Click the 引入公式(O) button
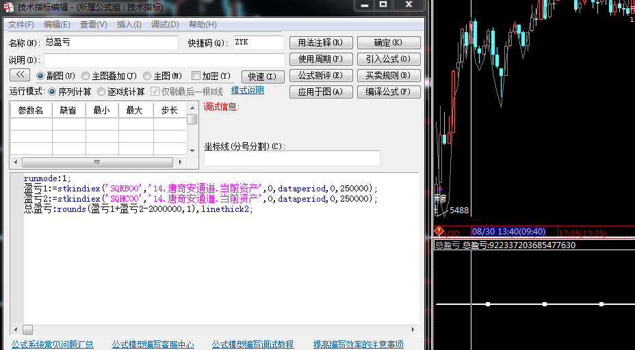This screenshot has height=350, width=635. [389, 59]
